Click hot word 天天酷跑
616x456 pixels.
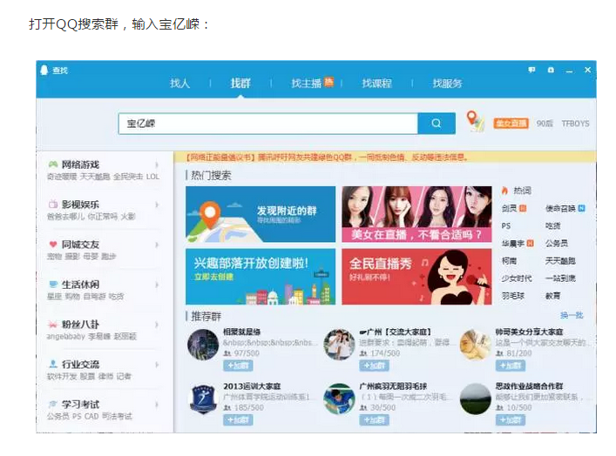coord(560,261)
